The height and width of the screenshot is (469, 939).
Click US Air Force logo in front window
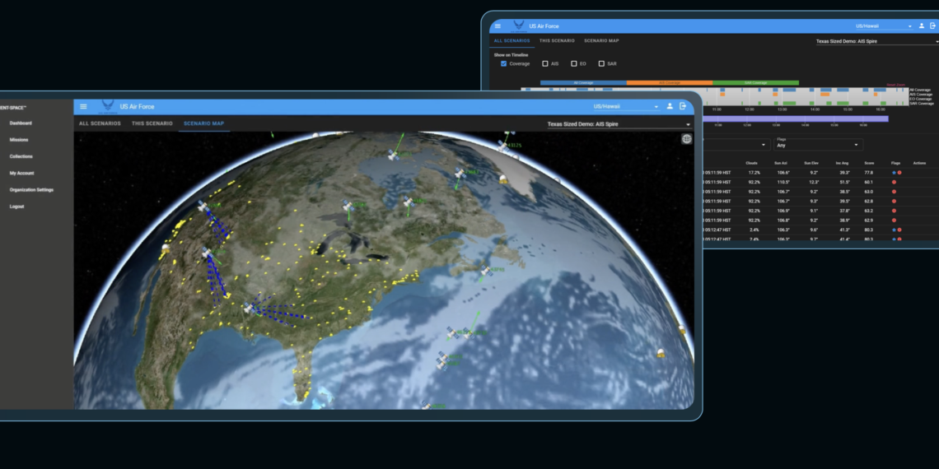[108, 106]
